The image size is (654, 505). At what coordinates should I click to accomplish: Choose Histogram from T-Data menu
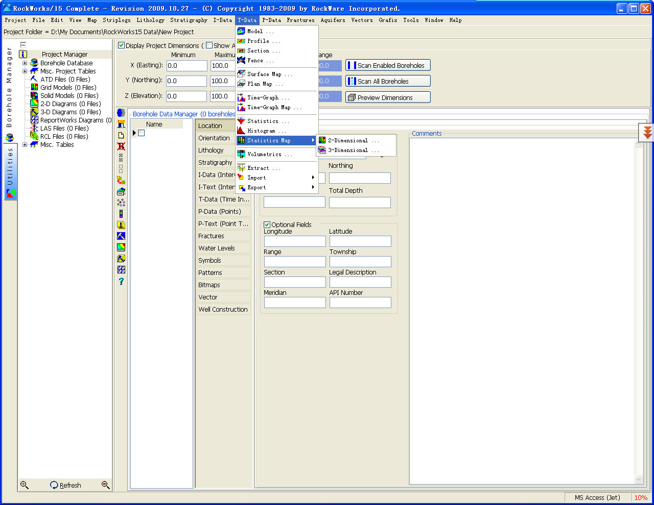tap(277, 131)
